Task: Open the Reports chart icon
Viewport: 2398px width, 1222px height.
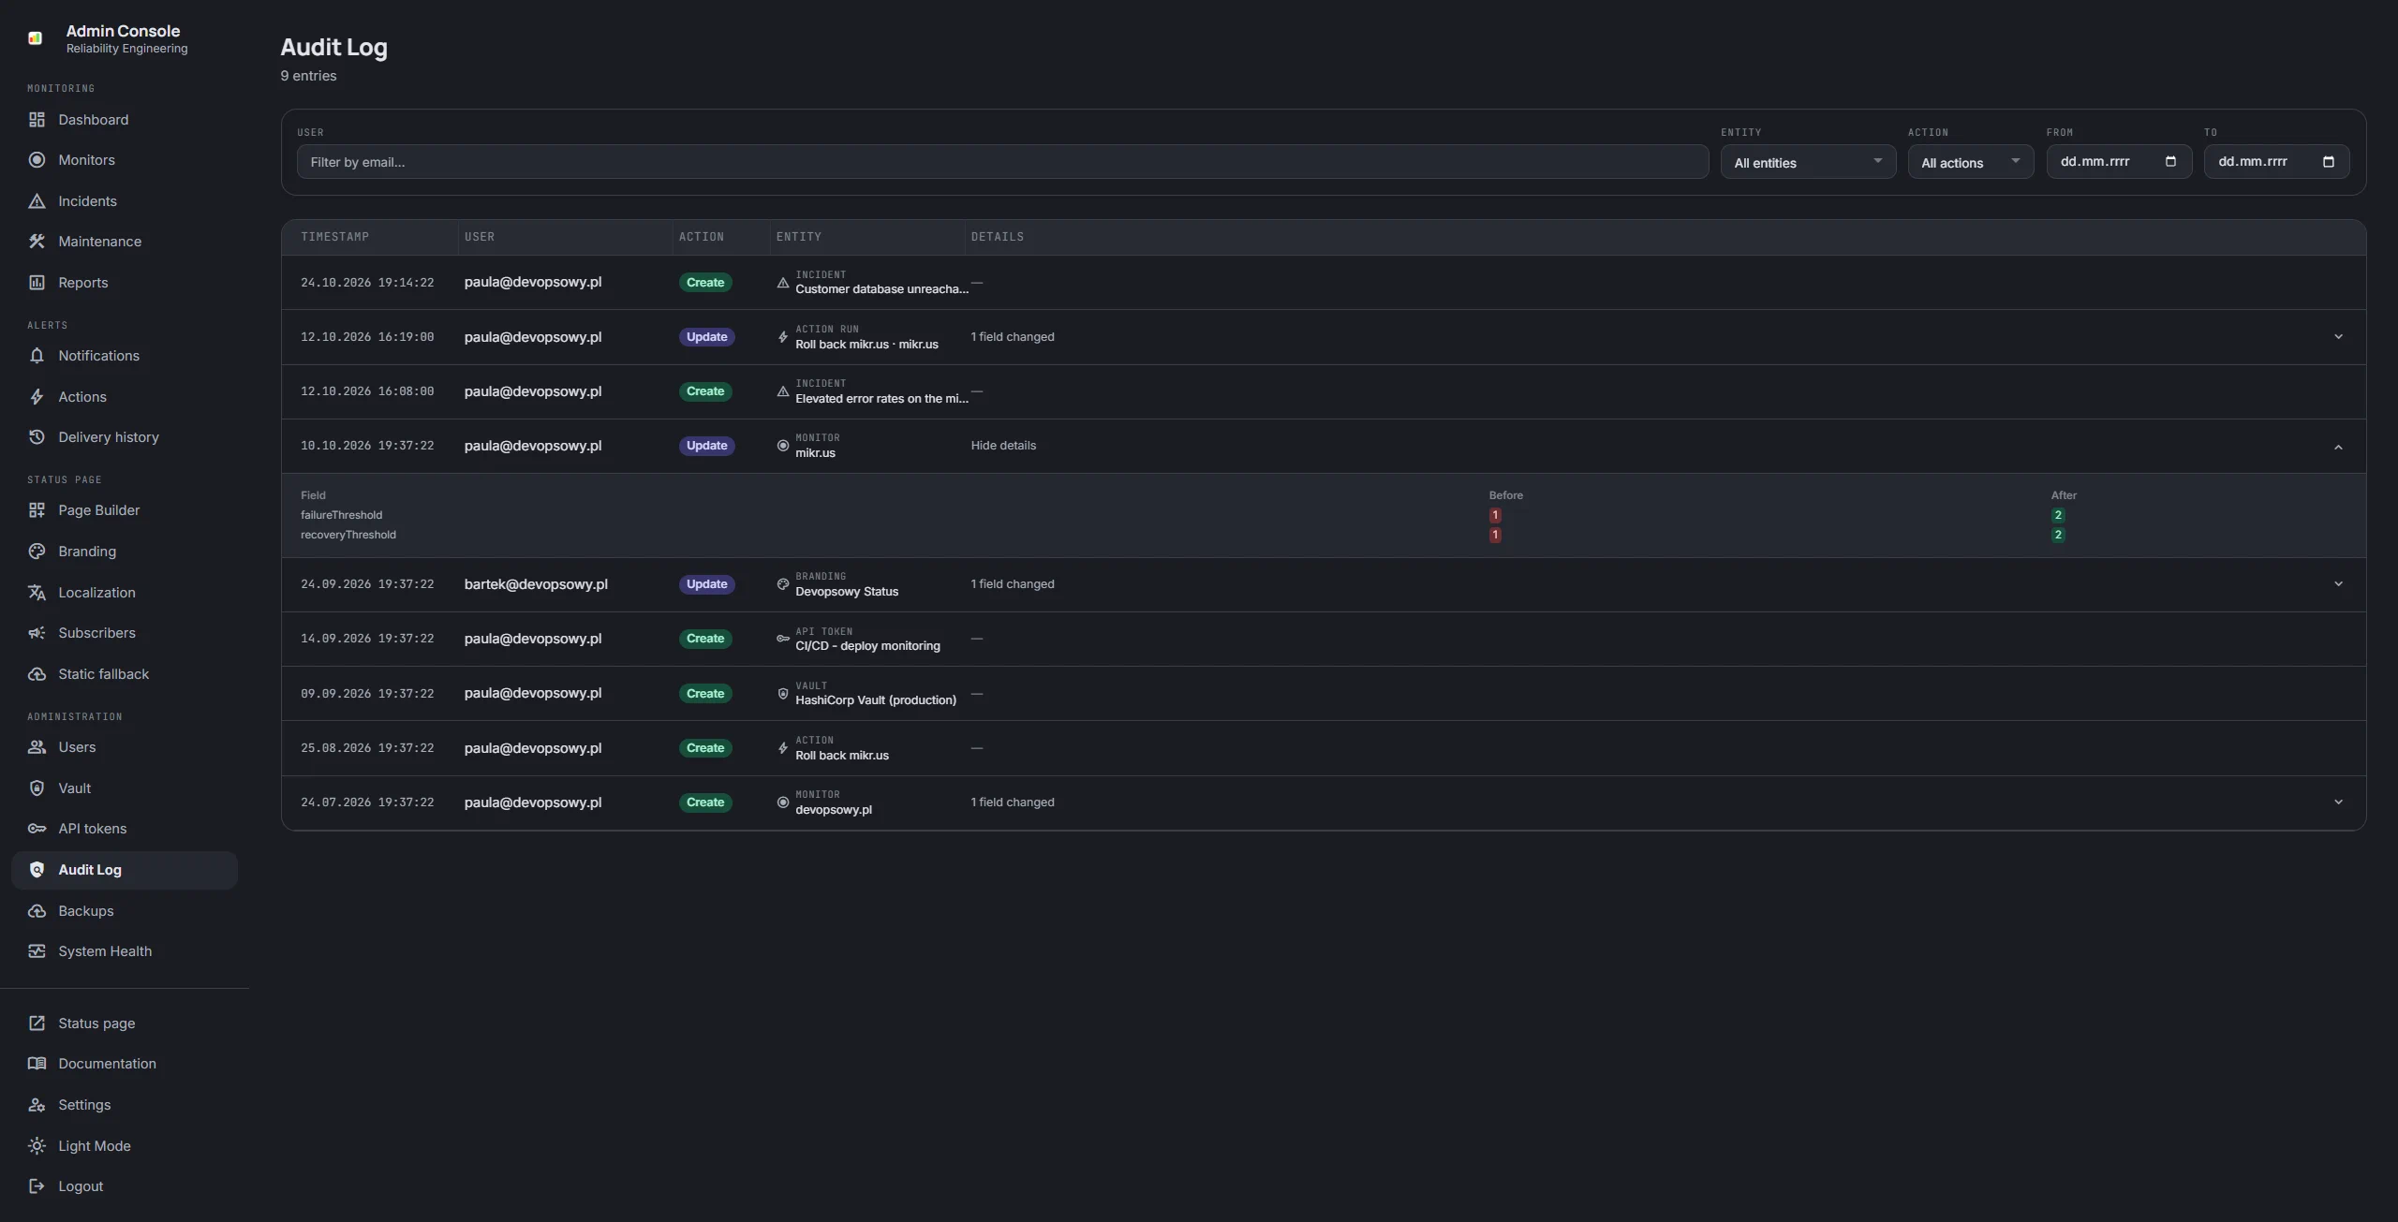Action: tap(37, 283)
